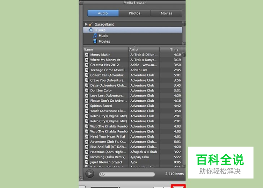Screen dimensions: 263x188
Task: Click the audio file icon for Please Don't Go
Action: pyautogui.click(x=87, y=101)
